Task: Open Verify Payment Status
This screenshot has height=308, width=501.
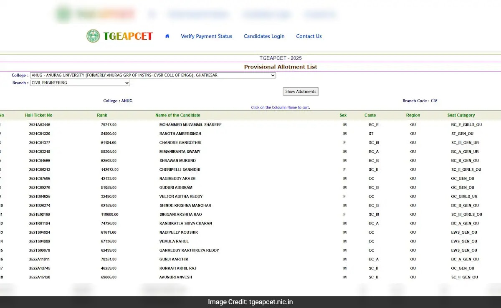Action: (x=206, y=36)
